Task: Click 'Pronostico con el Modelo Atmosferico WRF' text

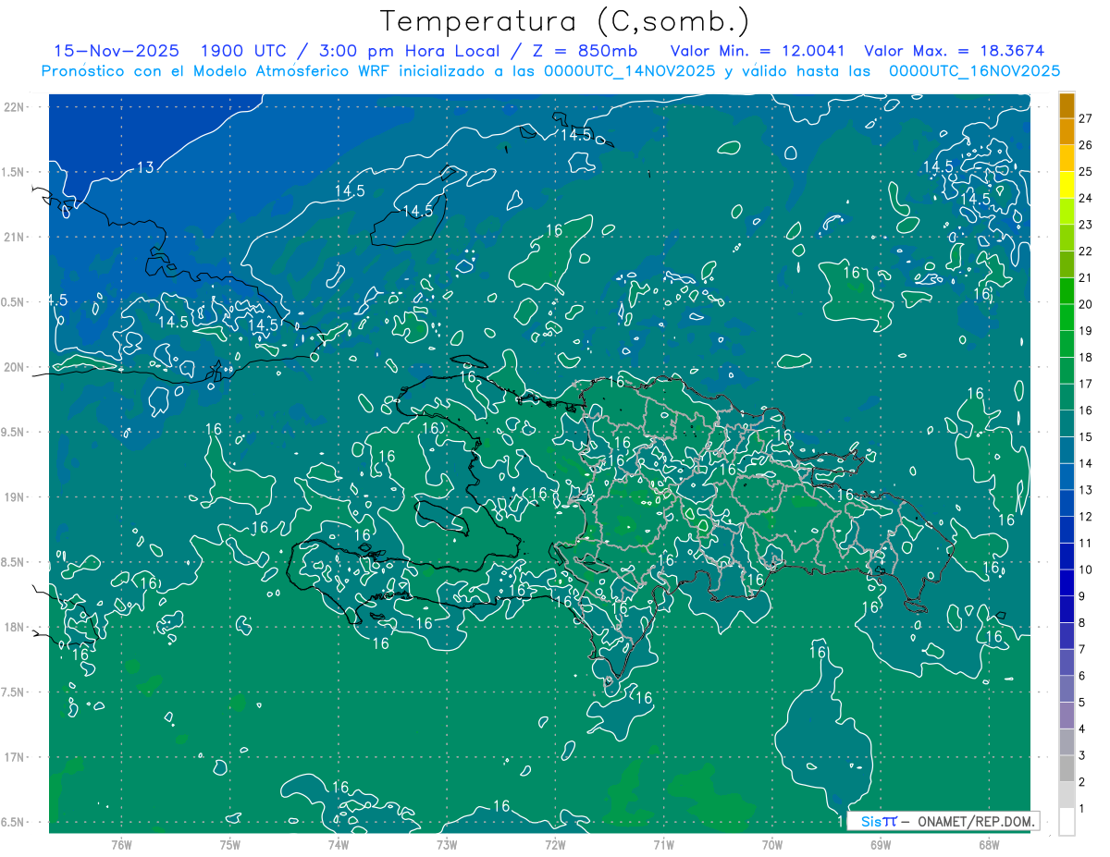Action: tap(216, 71)
